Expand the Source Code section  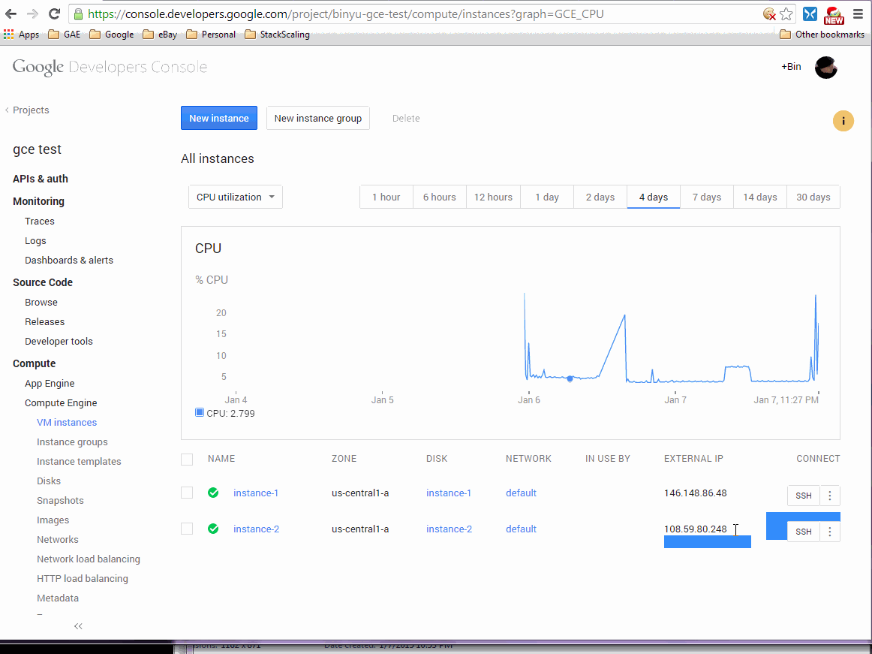tap(43, 282)
